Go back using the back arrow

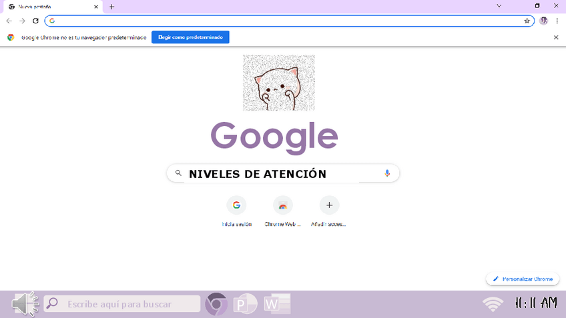(x=9, y=21)
